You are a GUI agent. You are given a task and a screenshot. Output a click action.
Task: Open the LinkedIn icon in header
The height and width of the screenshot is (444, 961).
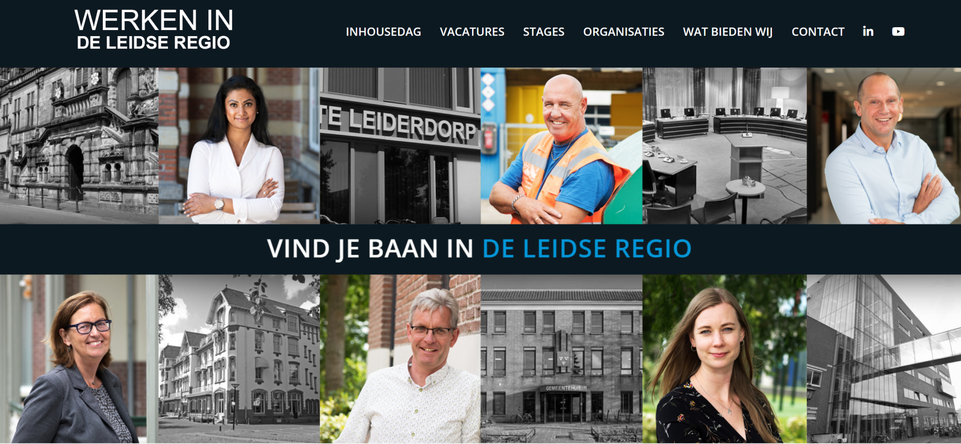[x=868, y=31]
